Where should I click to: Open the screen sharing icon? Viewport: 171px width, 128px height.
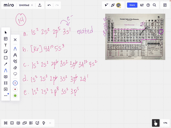click(x=37, y=123)
